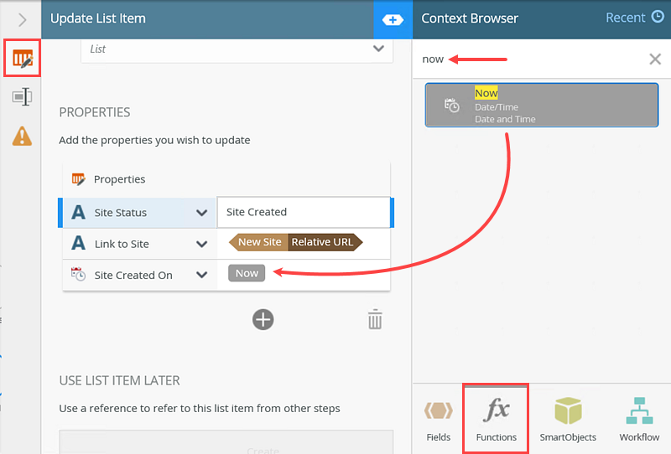The image size is (671, 454).
Task: Clear the 'now' search text
Action: (x=655, y=59)
